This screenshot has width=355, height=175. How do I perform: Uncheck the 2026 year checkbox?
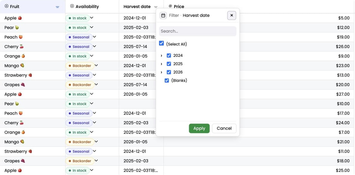click(x=169, y=72)
